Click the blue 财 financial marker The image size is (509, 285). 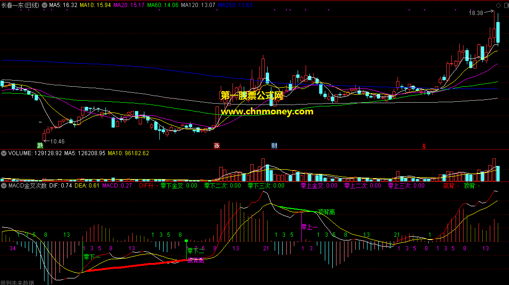tap(274, 145)
